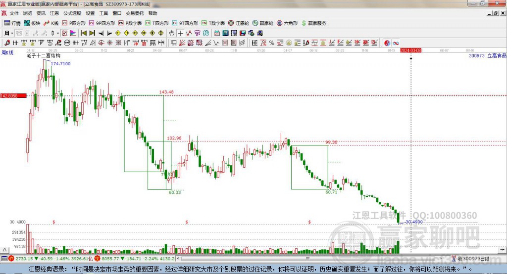
Task: Click the 143.48 price level label
Action: click(166, 92)
